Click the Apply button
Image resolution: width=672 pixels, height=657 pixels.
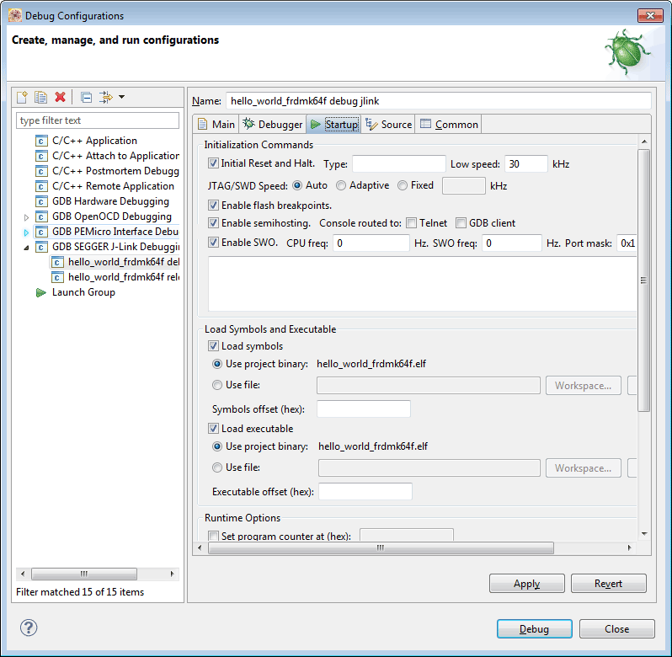(x=526, y=584)
